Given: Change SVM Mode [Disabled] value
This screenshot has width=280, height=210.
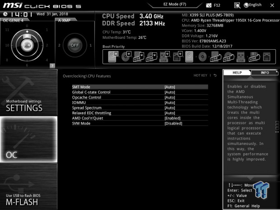Looking at the screenshot, I should [173, 123].
